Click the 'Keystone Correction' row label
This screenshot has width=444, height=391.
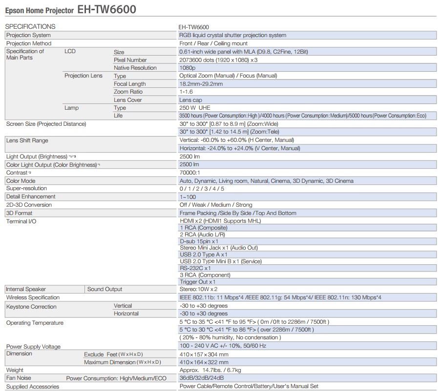click(x=31, y=307)
